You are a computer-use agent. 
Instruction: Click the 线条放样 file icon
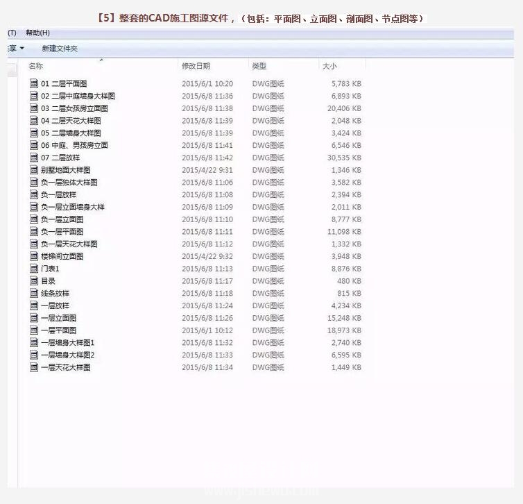pos(34,293)
